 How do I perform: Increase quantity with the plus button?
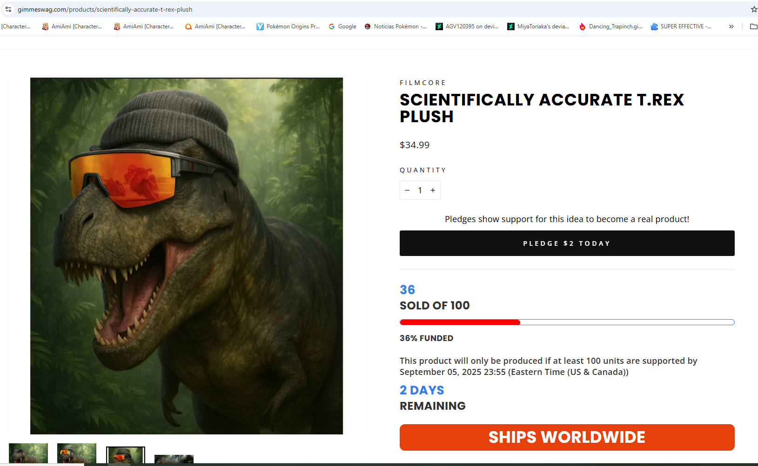pyautogui.click(x=433, y=190)
